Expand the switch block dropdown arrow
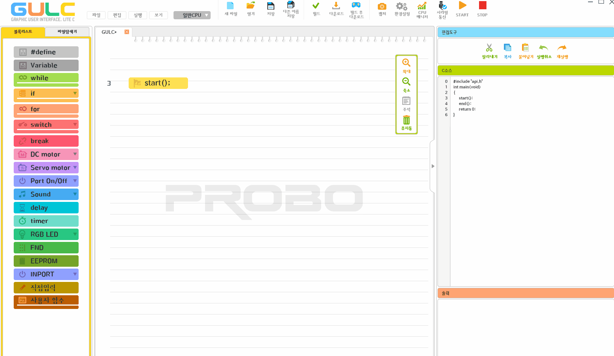 (75, 124)
